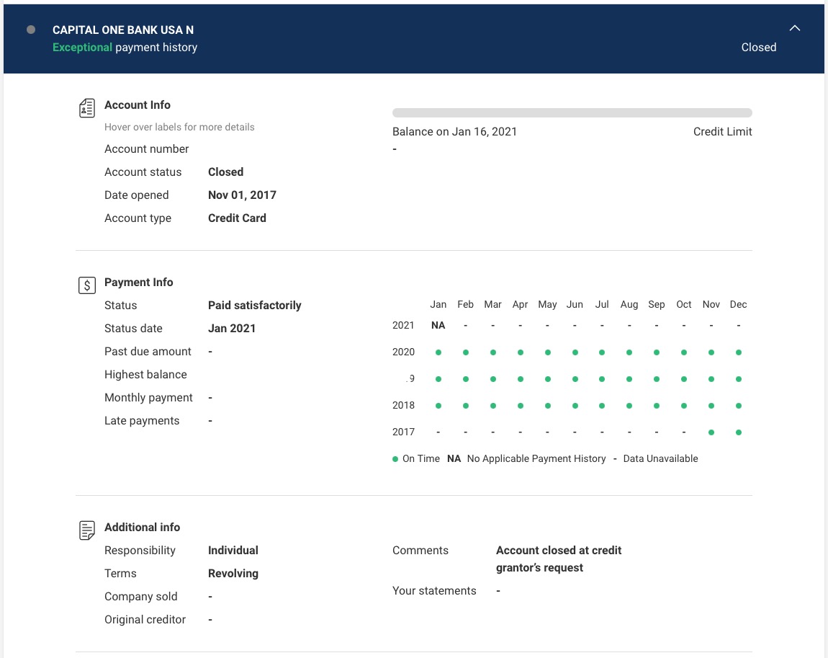
Task: Click the balance-to-limit progress bar
Action: coord(572,113)
